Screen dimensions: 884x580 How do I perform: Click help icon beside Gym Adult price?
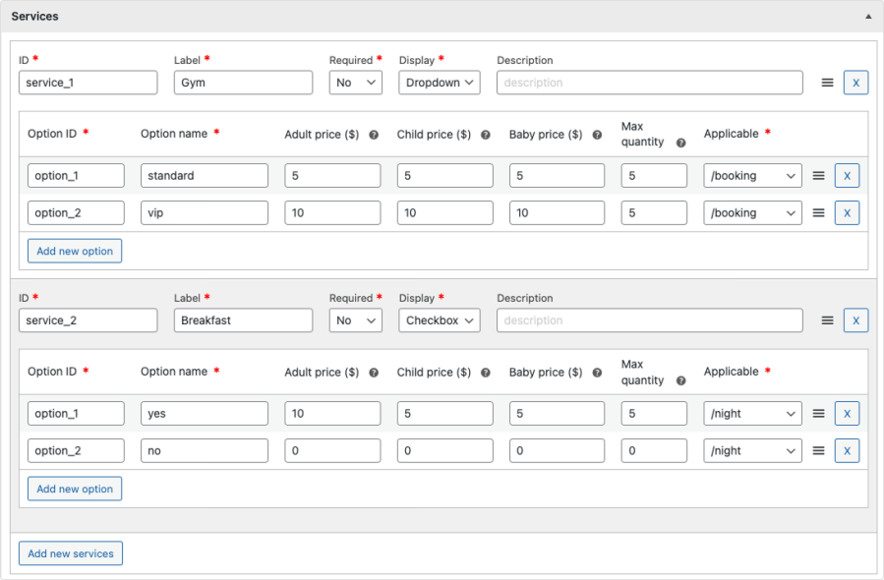click(374, 135)
